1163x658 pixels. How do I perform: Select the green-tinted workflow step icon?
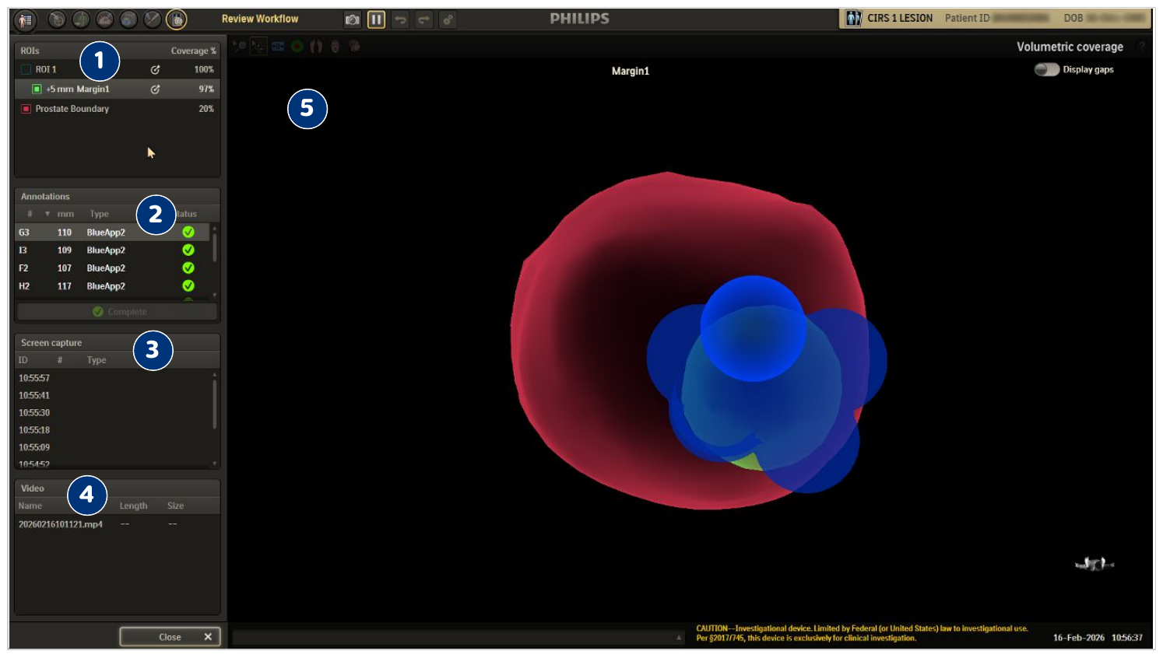pos(80,19)
